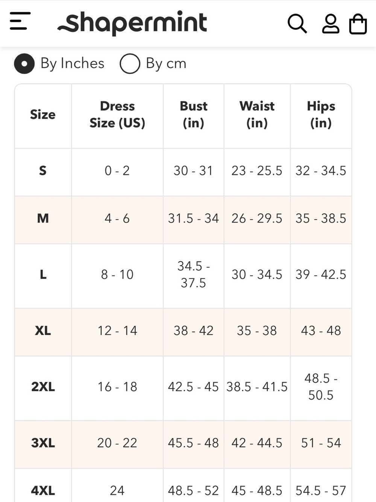376x502 pixels.
Task: Select the L size row label
Action: [43, 275]
